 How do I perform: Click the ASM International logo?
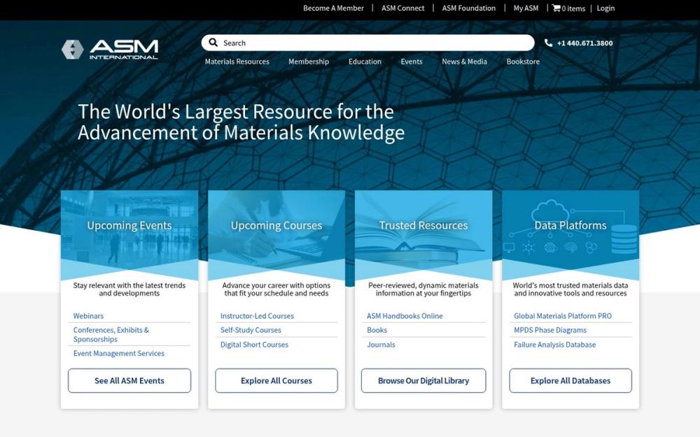point(110,50)
